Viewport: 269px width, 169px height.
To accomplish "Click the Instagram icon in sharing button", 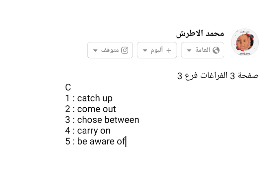I will click(125, 50).
